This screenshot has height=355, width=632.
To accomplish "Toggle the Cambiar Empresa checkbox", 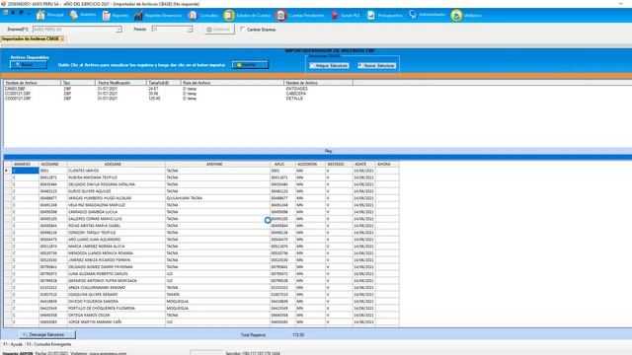I will click(x=242, y=29).
